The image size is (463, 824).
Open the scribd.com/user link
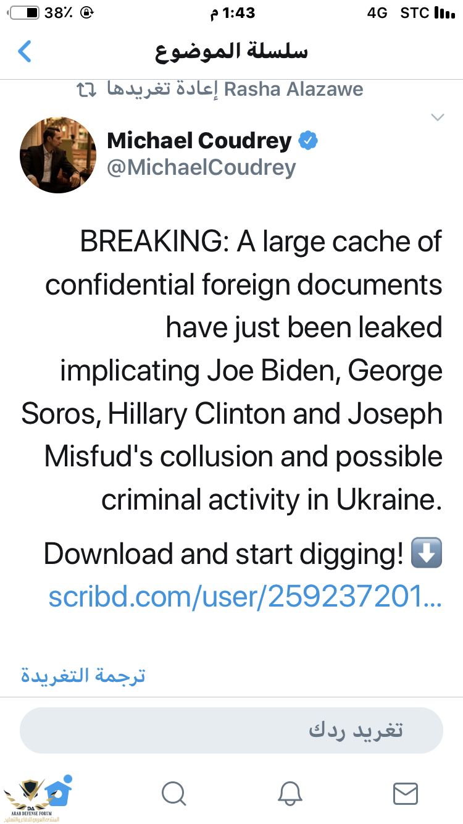pos(245,596)
